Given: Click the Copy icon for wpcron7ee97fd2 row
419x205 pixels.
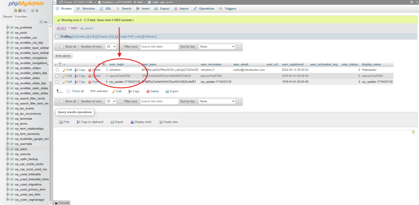Looking at the screenshot, I should click(x=77, y=76).
